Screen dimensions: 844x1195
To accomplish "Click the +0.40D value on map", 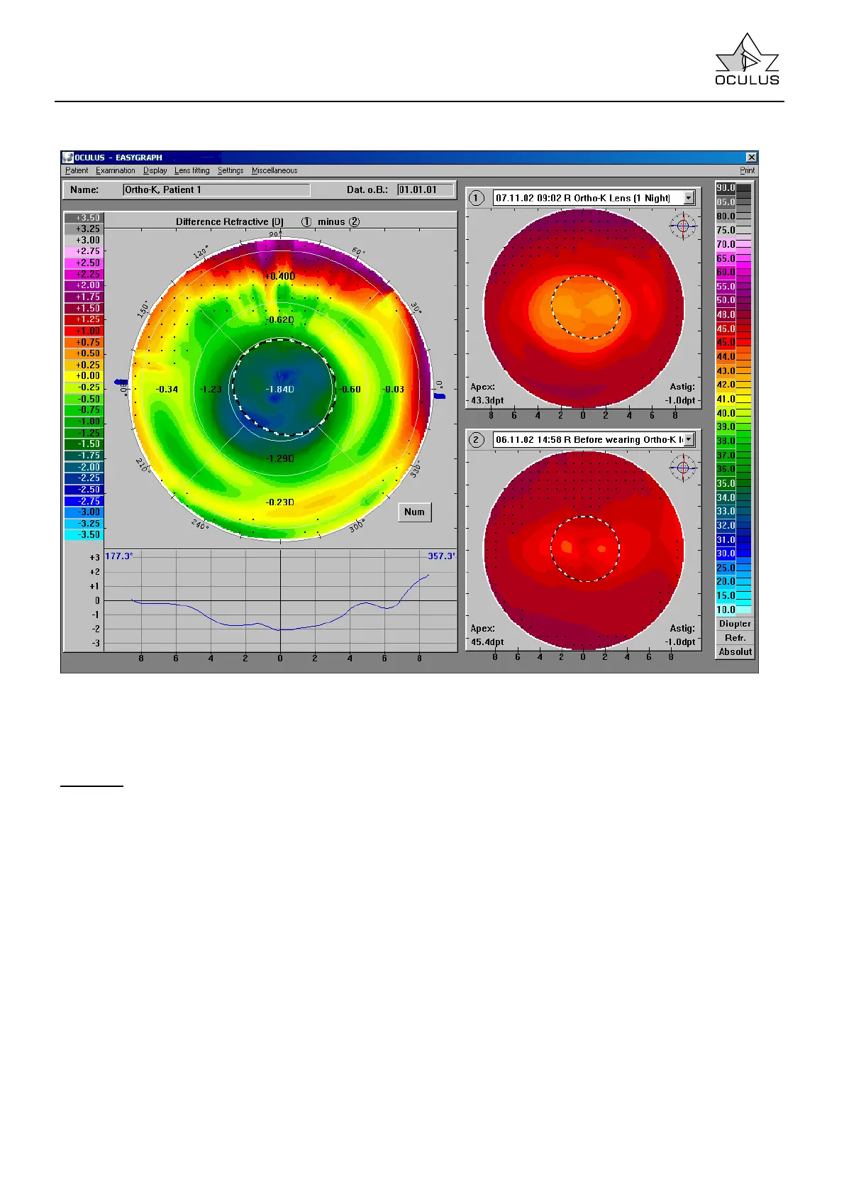I will 280,276.
